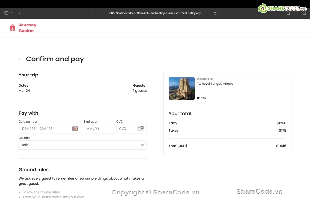
Task: Open the sidebar options dropdown chevron
Action: tap(12, 13)
